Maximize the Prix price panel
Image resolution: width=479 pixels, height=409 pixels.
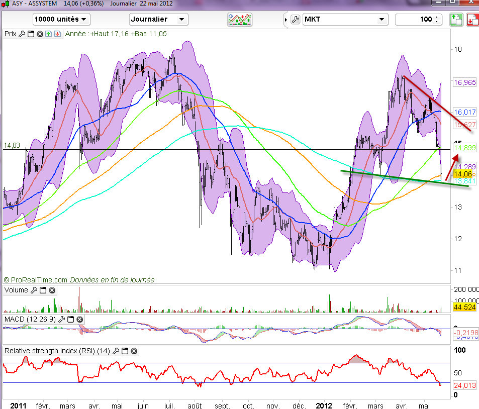coord(30,34)
